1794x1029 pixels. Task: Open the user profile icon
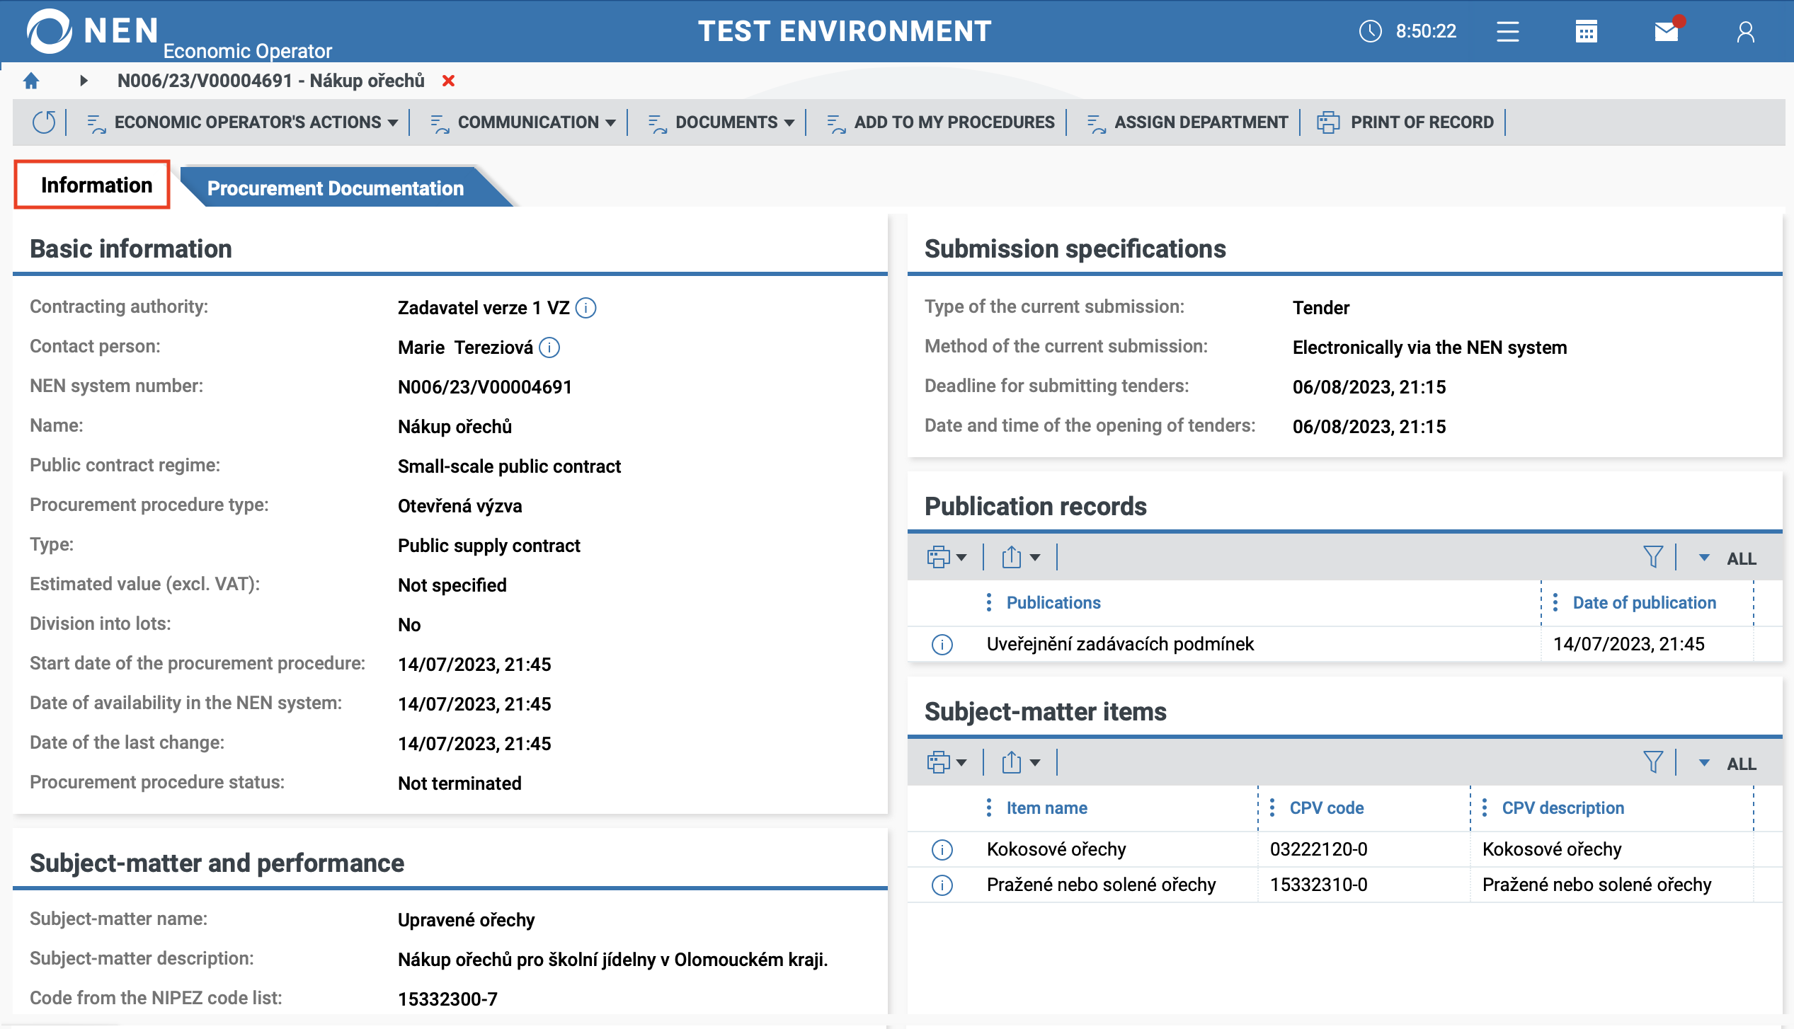(1745, 32)
